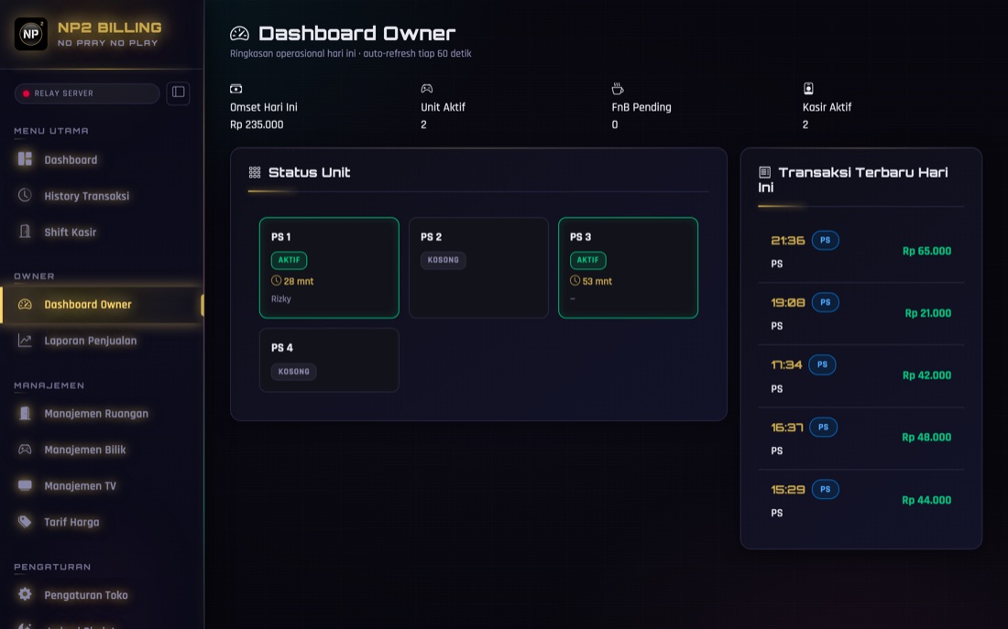Click the Rp 65.000 transaction amount

click(926, 251)
